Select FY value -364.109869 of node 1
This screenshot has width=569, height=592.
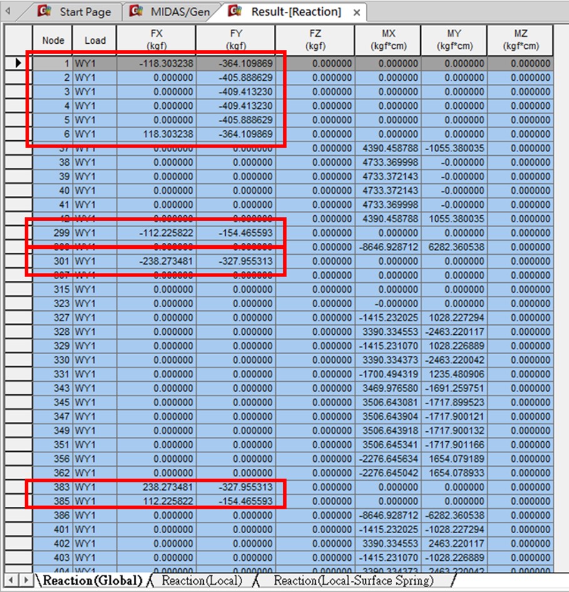point(236,63)
